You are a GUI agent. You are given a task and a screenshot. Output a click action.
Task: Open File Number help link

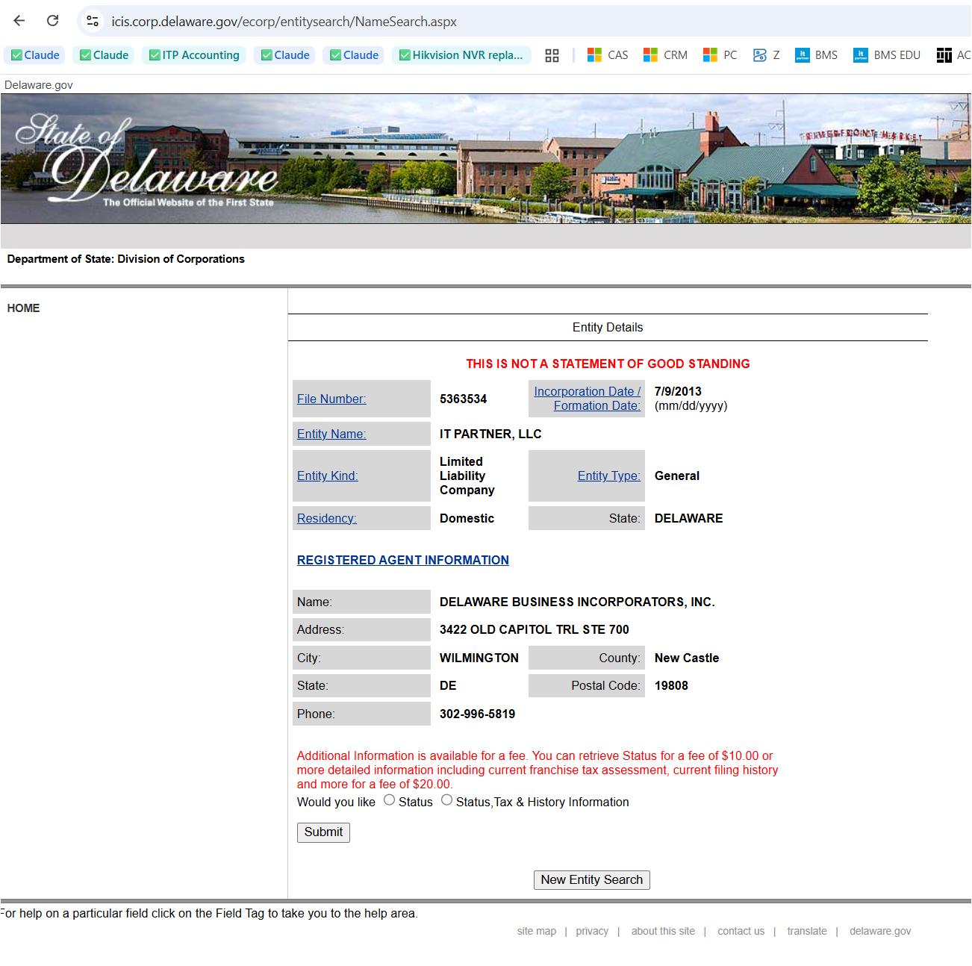331,399
